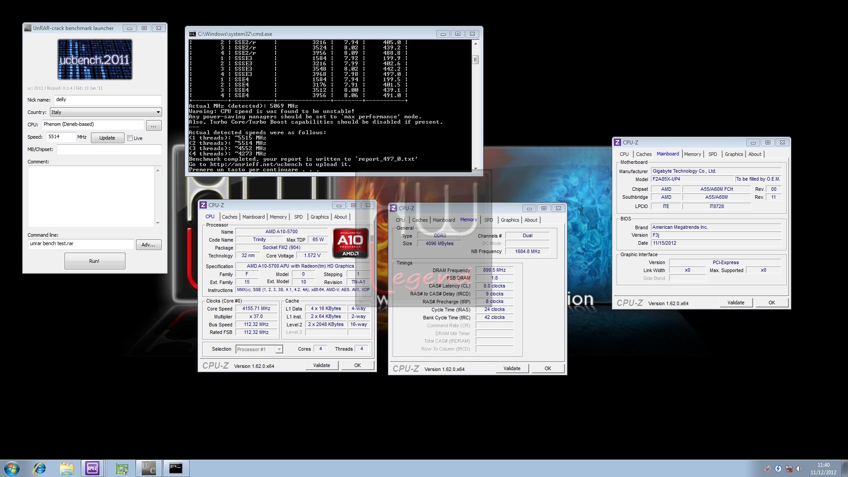Screen dimensions: 848x477
Task: Click the Speed field showing 5514
Action: [61, 137]
